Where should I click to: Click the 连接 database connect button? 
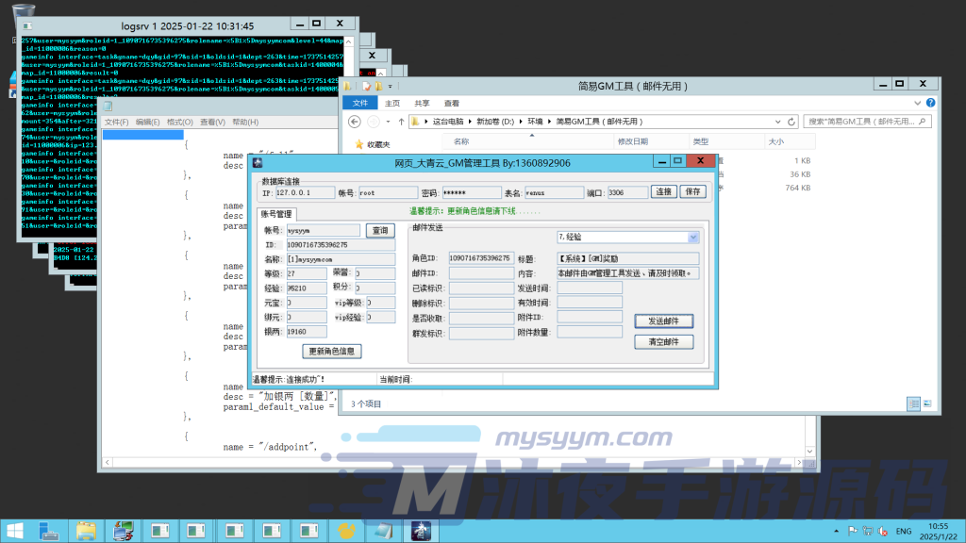click(x=664, y=191)
